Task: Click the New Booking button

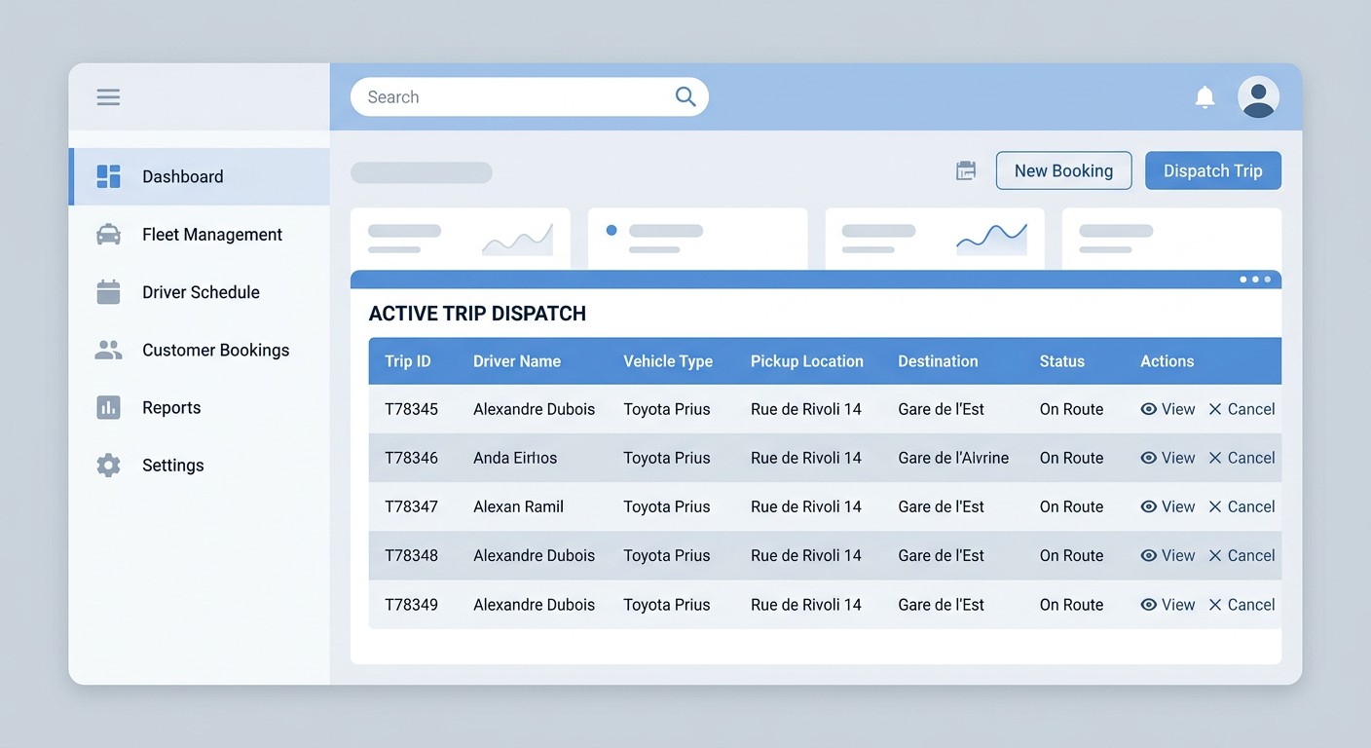Action: point(1063,170)
